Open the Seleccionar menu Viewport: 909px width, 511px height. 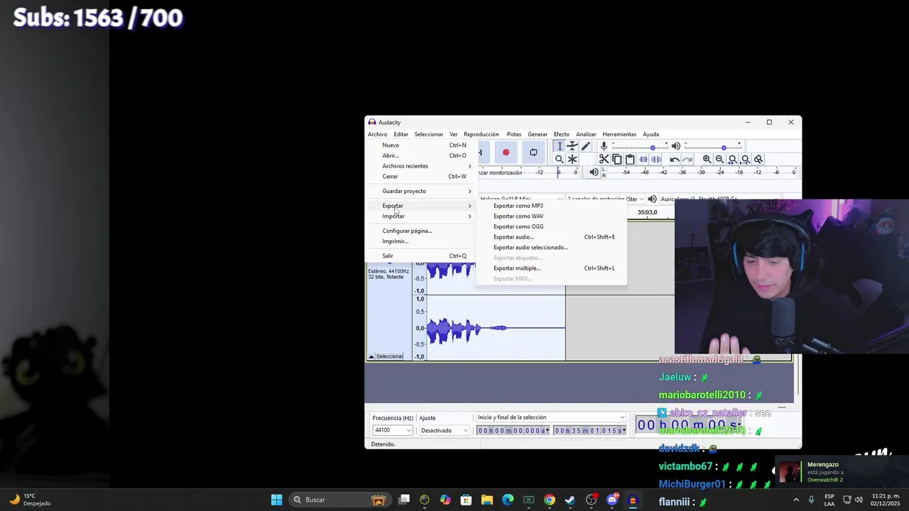pyautogui.click(x=429, y=134)
